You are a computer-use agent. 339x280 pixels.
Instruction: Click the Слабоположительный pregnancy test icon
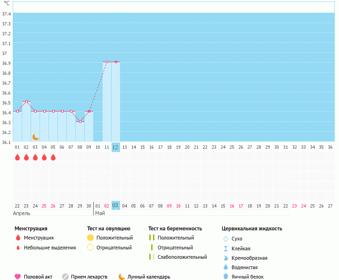coord(151,257)
